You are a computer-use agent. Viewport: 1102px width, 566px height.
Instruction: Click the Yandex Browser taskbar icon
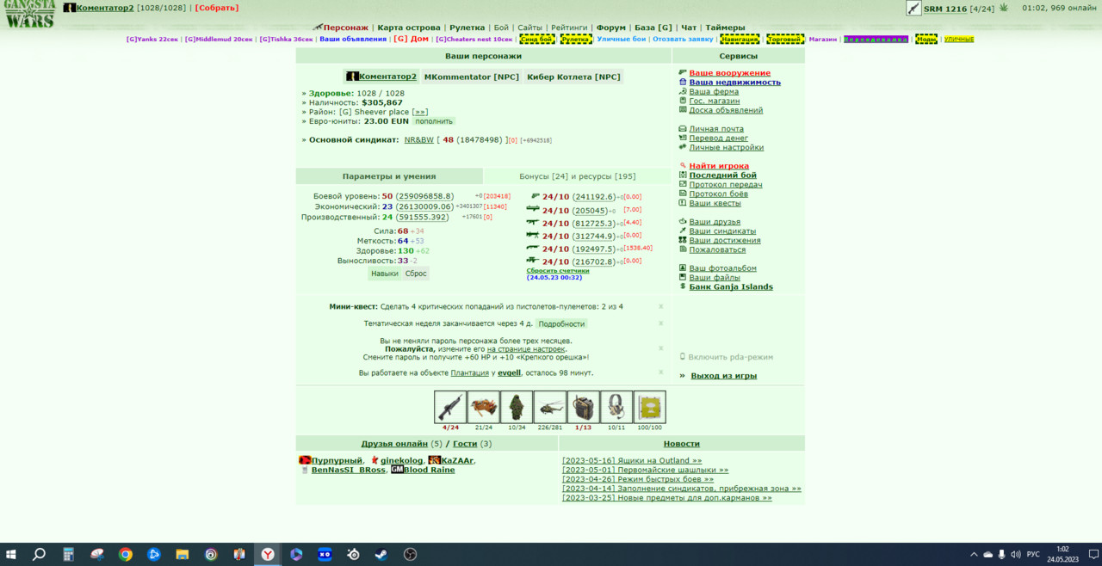point(268,555)
